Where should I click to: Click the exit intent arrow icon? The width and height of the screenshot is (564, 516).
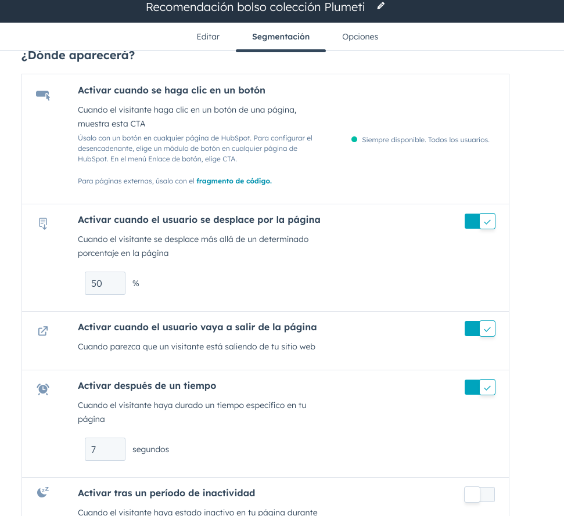[43, 331]
